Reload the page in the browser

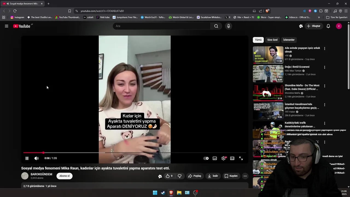pyautogui.click(x=15, y=11)
